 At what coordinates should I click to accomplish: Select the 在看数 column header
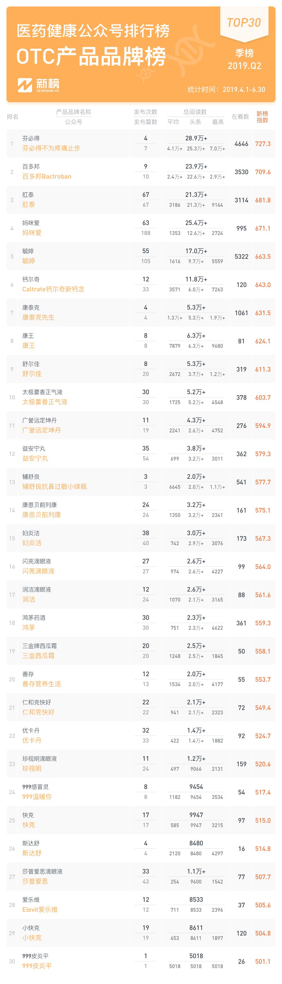pyautogui.click(x=240, y=117)
